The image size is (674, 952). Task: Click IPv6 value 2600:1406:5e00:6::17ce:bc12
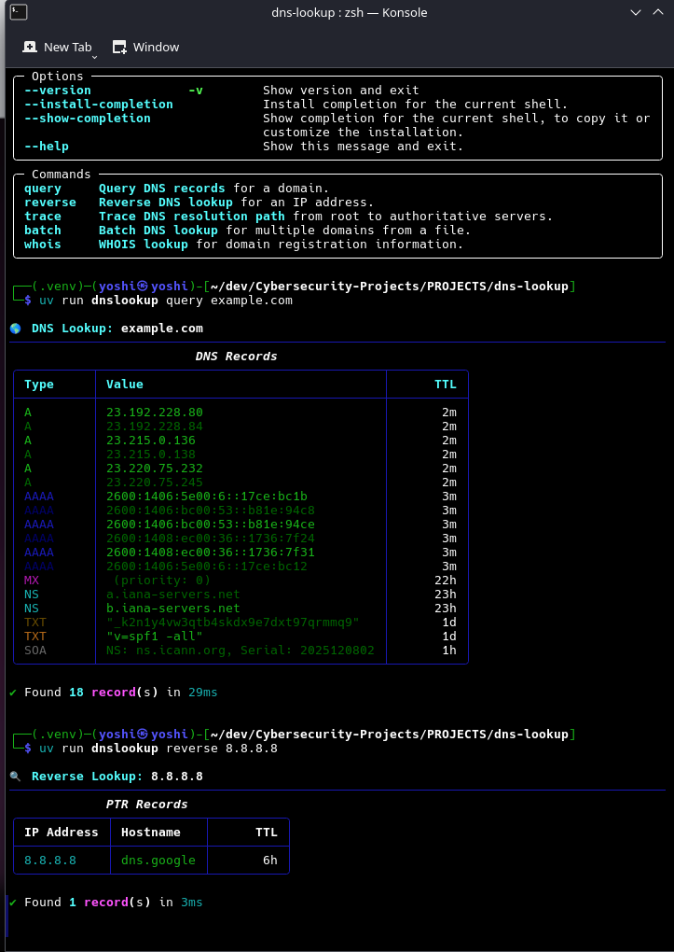[206, 566]
